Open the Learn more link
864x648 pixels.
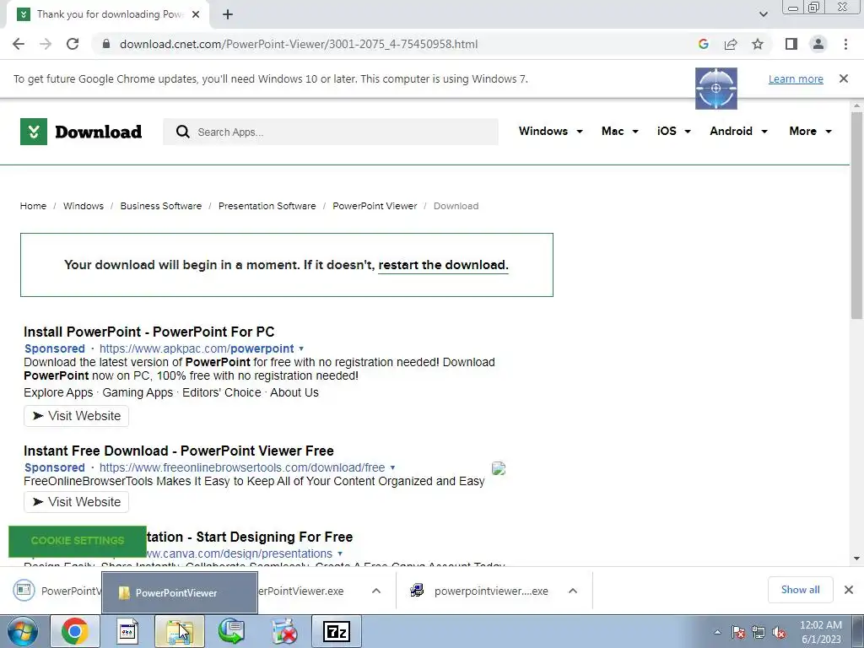[x=796, y=78]
